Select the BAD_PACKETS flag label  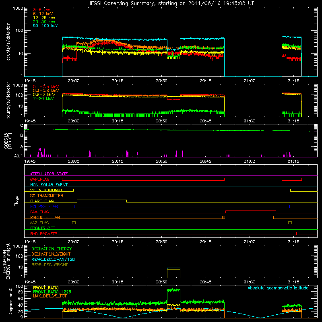point(44,233)
